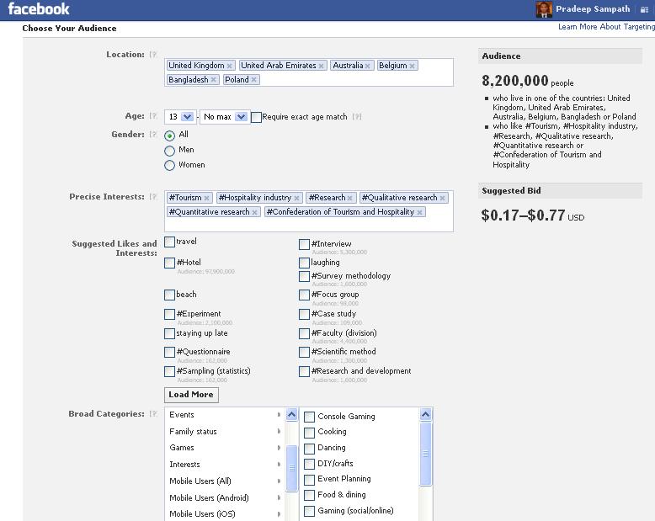Remove #Confederation of Tourism and Hospitality tag
This screenshot has height=521, width=655.
coord(420,212)
